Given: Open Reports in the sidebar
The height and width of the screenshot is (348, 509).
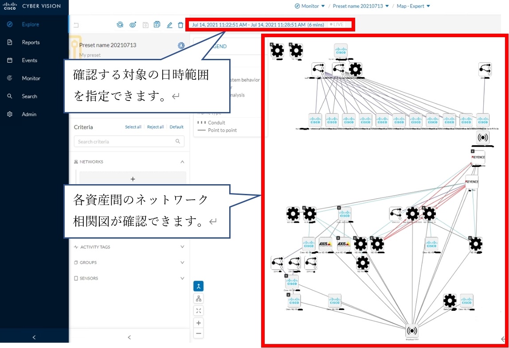Looking at the screenshot, I should point(31,43).
